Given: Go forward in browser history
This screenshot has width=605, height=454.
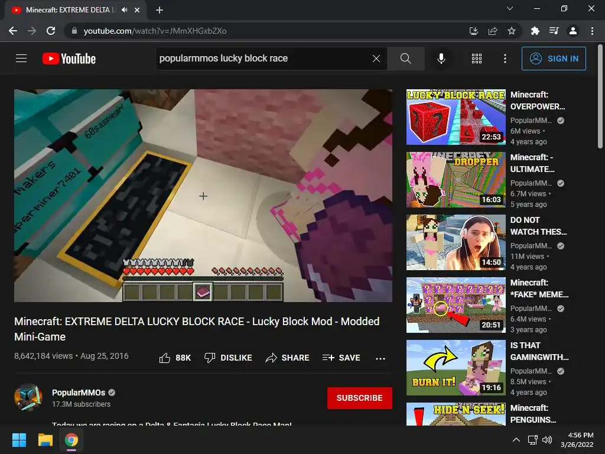Looking at the screenshot, I should (32, 31).
